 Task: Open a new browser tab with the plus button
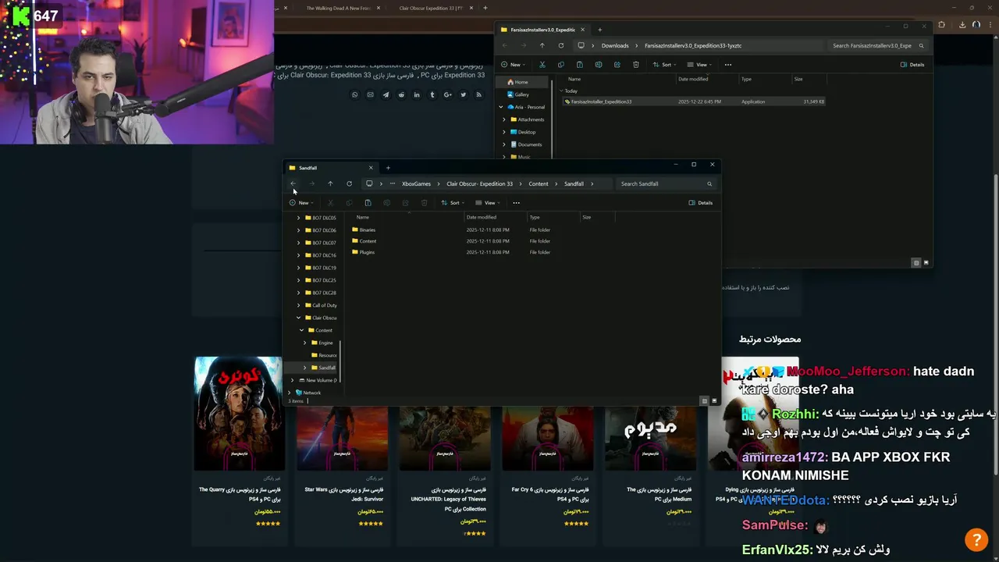(x=485, y=8)
